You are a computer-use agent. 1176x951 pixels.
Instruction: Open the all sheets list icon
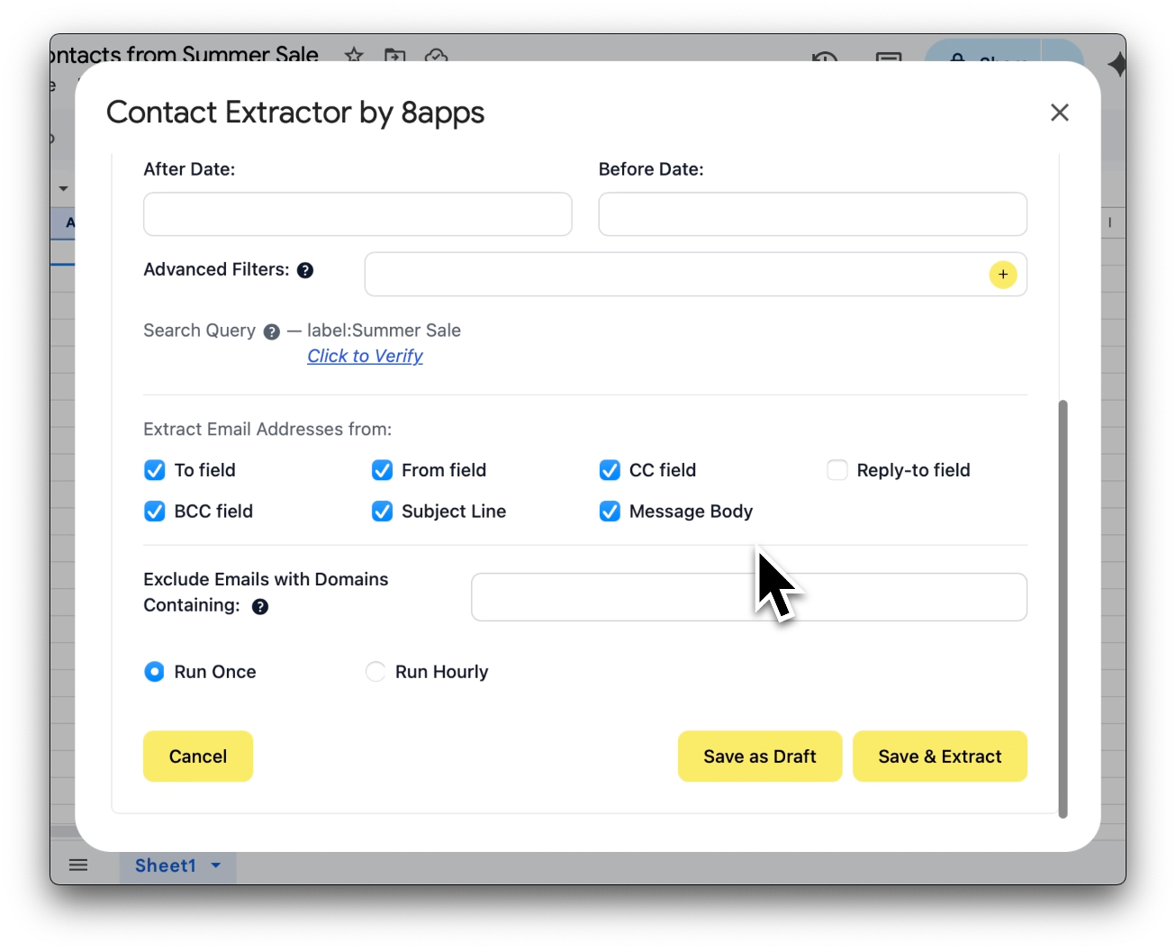(x=78, y=865)
